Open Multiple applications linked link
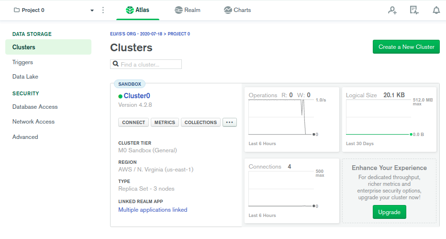Screen dimensions: 446x239 (x=153, y=210)
